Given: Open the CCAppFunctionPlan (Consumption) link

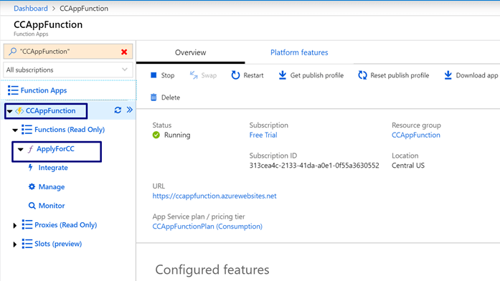Looking at the screenshot, I should 207,227.
